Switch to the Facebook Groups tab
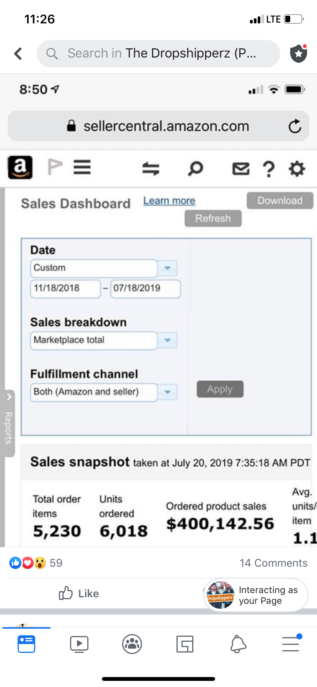This screenshot has height=687, width=317. pyautogui.click(x=132, y=644)
